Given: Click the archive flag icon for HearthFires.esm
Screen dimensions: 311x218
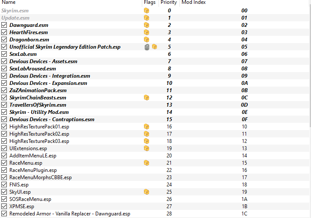Looking at the screenshot, I should pos(147,32).
